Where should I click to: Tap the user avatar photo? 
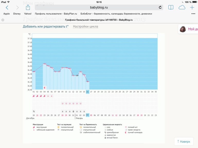pos(183,29)
